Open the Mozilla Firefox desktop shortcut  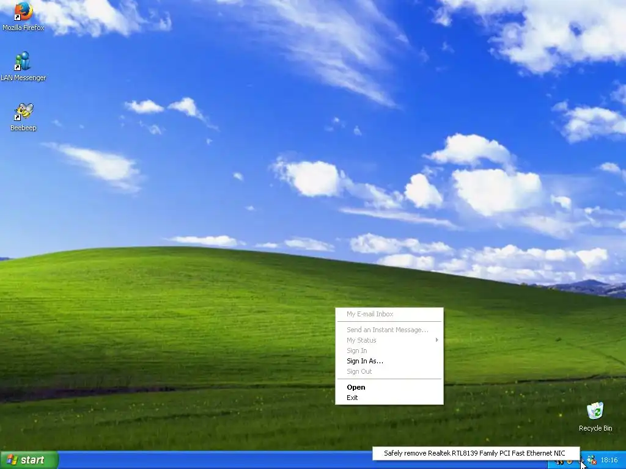23,11
